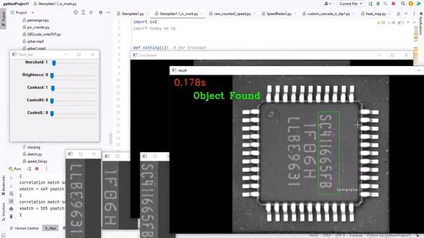This screenshot has width=424, height=238.
Task: Click the run with coverage icon
Action: pos(386,4)
